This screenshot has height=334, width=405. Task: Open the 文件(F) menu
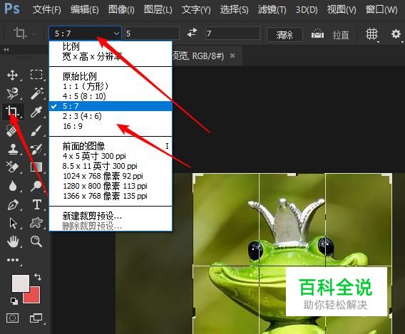47,10
